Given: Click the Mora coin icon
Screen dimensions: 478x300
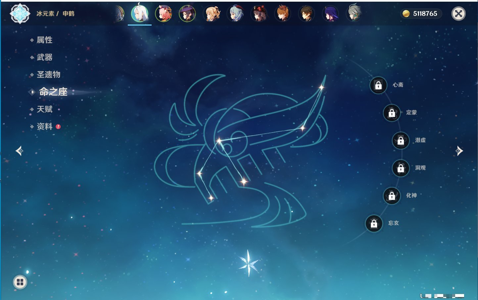Looking at the screenshot, I should click(x=406, y=14).
